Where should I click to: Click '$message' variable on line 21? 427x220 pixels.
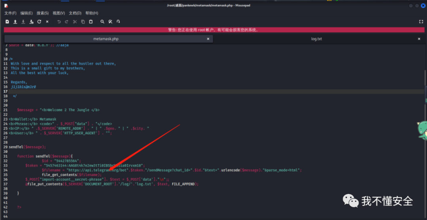pyautogui.click(x=25, y=110)
